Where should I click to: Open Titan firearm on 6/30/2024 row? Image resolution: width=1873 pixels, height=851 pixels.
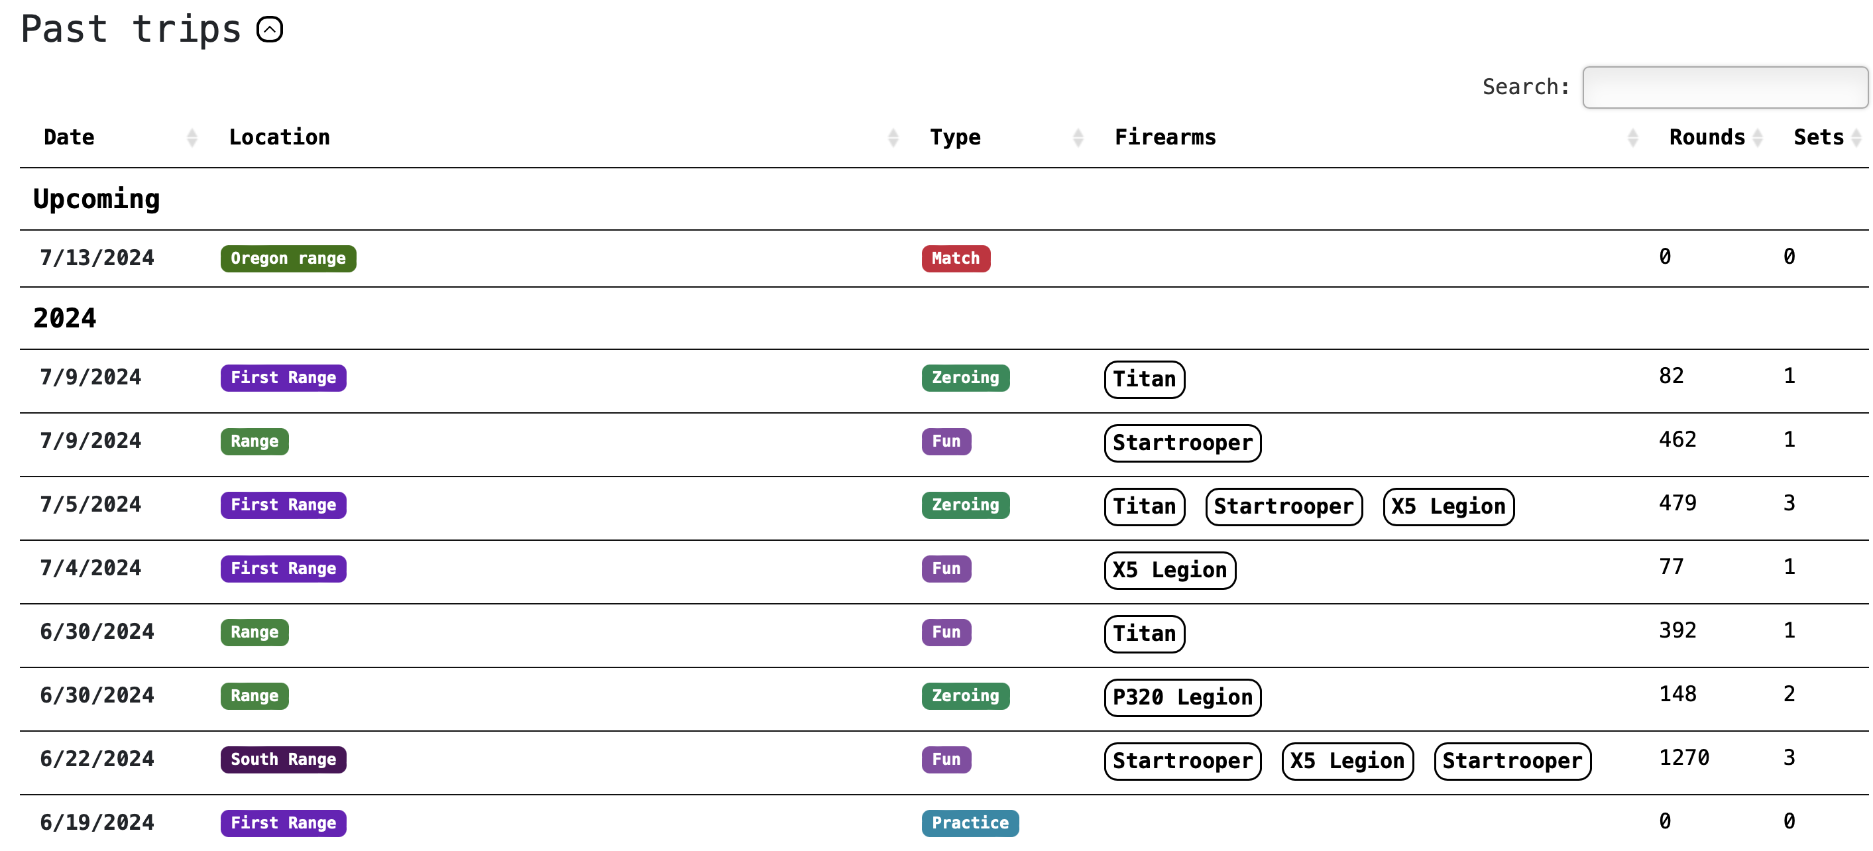click(x=1144, y=634)
